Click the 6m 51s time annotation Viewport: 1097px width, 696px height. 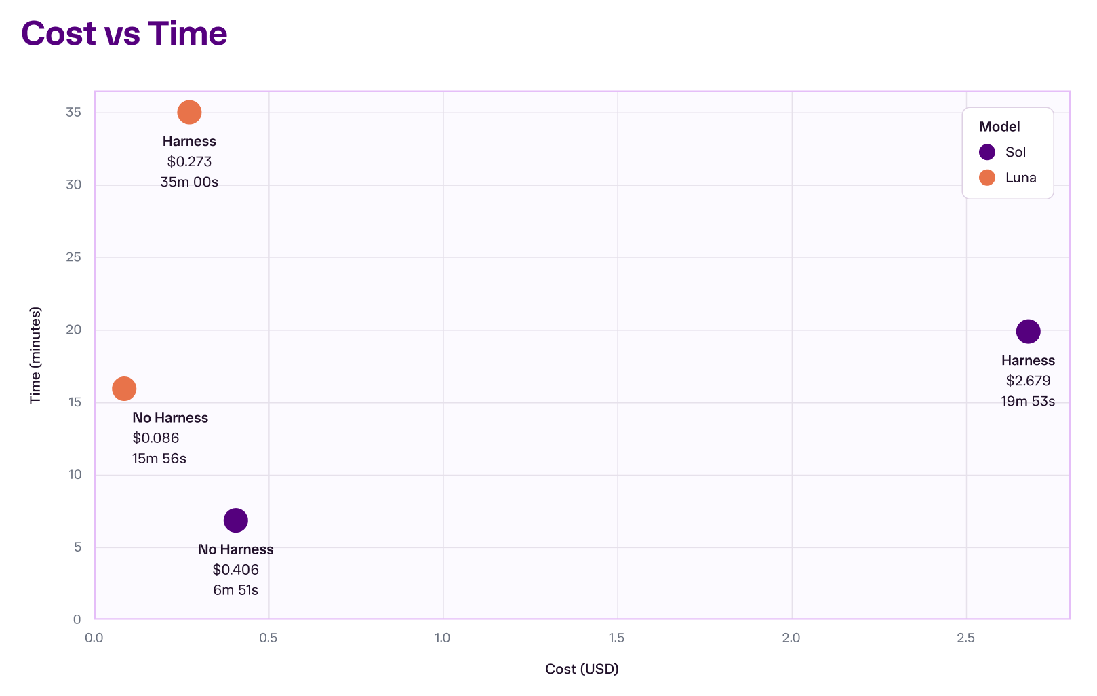click(x=235, y=590)
